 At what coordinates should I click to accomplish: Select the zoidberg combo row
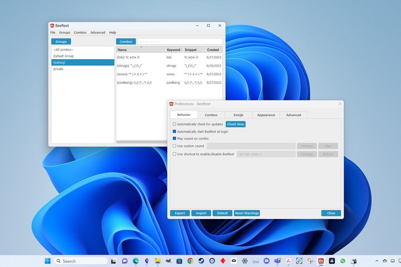coord(169,82)
